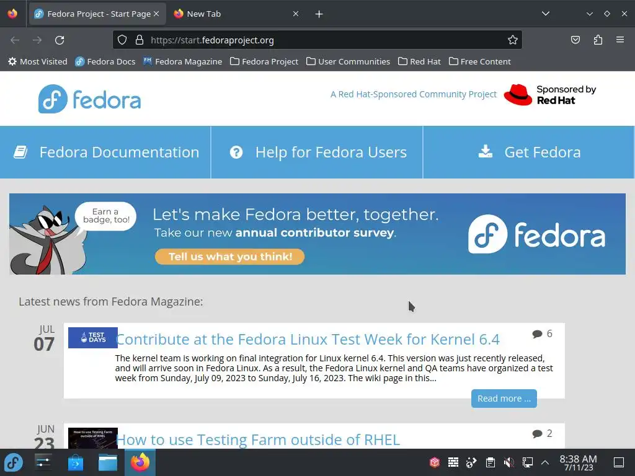Click the Testing Farm article thumbnail
Viewport: 635px width, 476px height.
tap(93, 438)
